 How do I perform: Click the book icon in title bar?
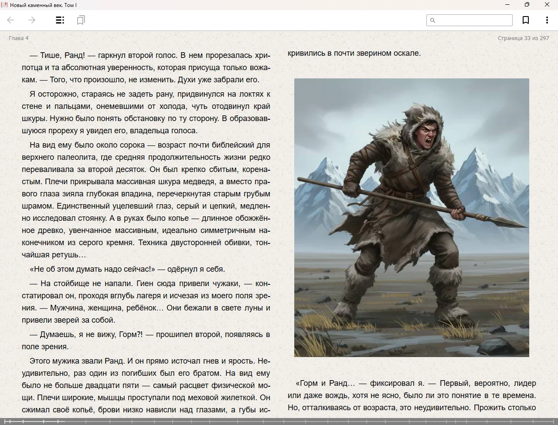pos(4,5)
